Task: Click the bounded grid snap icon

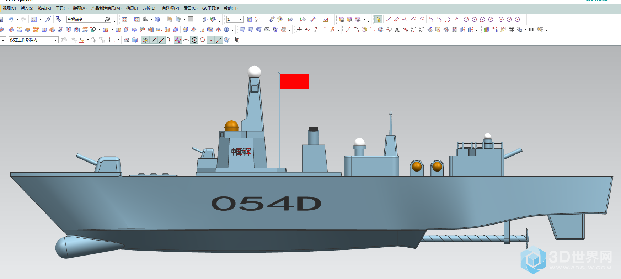Action: tap(237, 40)
